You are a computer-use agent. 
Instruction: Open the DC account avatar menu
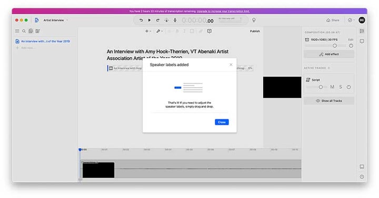(362, 20)
